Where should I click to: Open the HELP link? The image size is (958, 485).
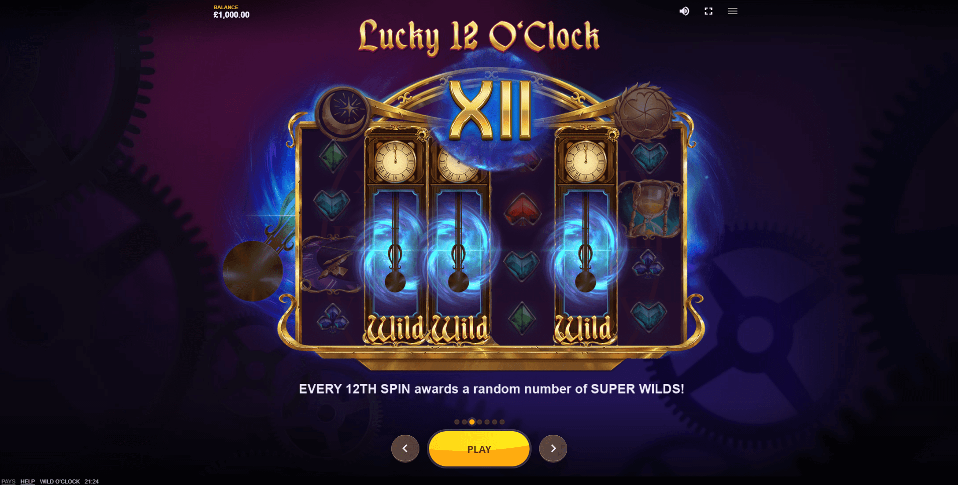click(28, 481)
